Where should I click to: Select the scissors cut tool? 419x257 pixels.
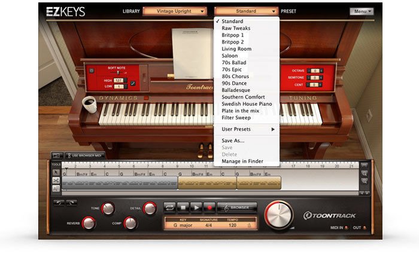tap(56, 180)
